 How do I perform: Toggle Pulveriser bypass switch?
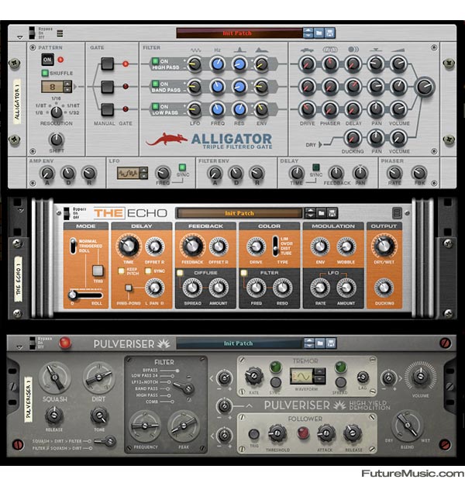pos(32,343)
